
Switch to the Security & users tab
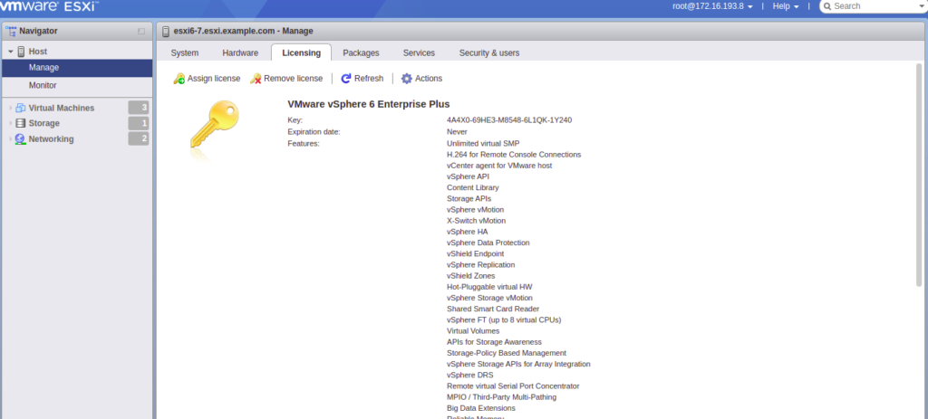[489, 52]
